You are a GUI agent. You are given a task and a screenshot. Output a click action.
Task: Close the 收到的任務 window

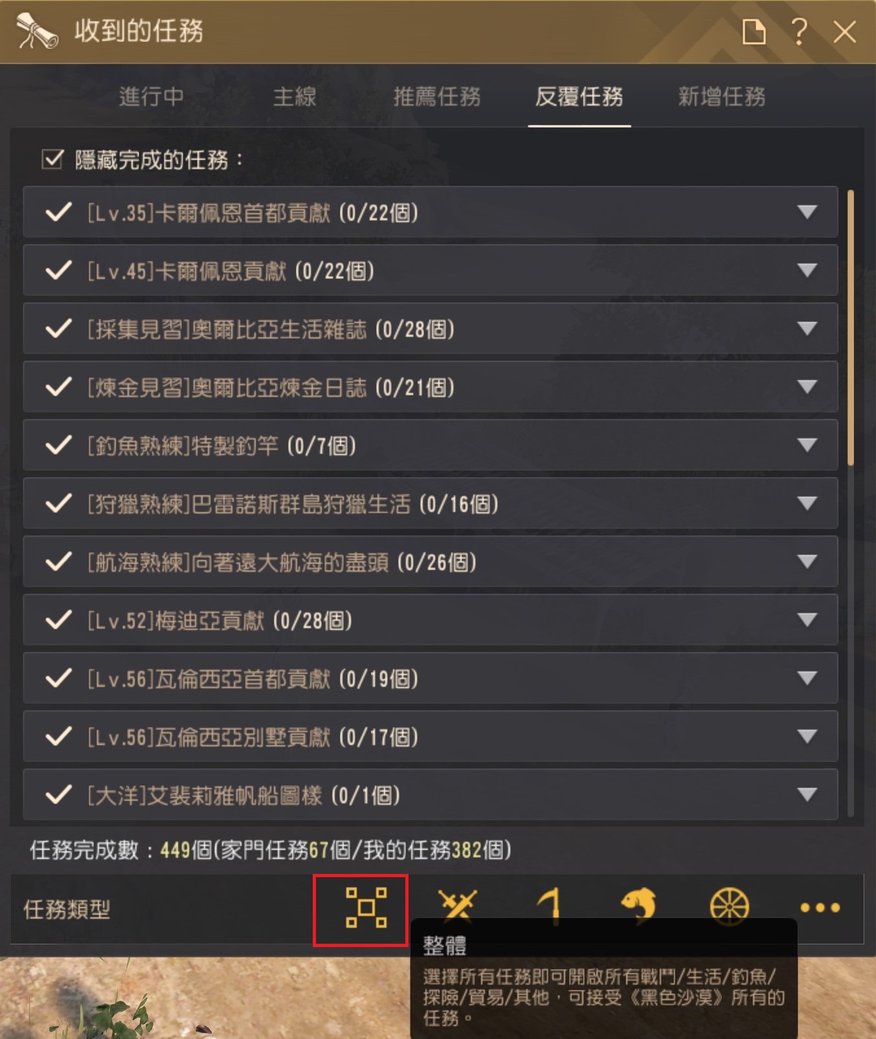(x=844, y=32)
